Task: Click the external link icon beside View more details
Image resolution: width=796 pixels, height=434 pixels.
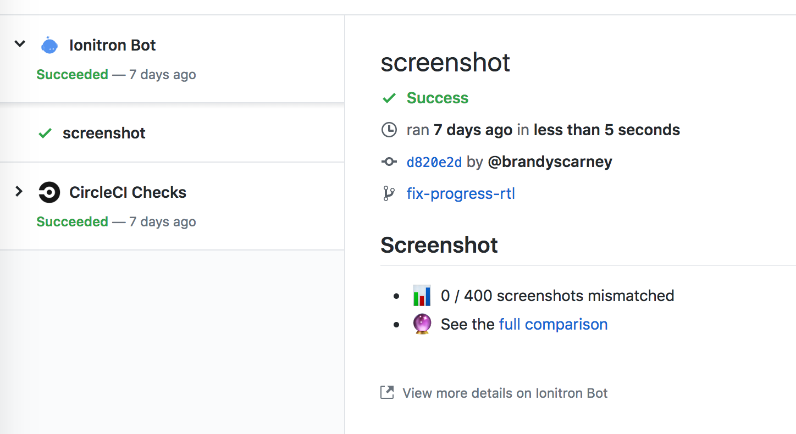Action: tap(387, 392)
